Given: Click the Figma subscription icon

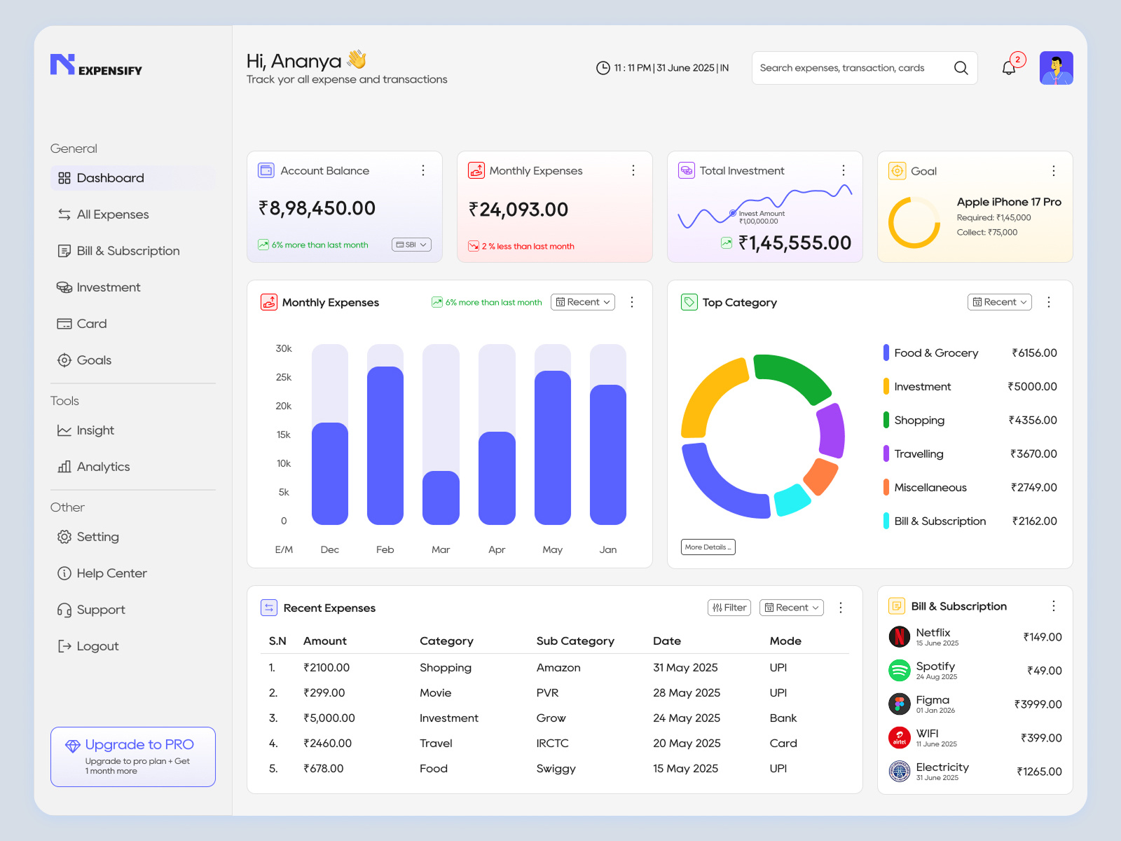Looking at the screenshot, I should (900, 704).
